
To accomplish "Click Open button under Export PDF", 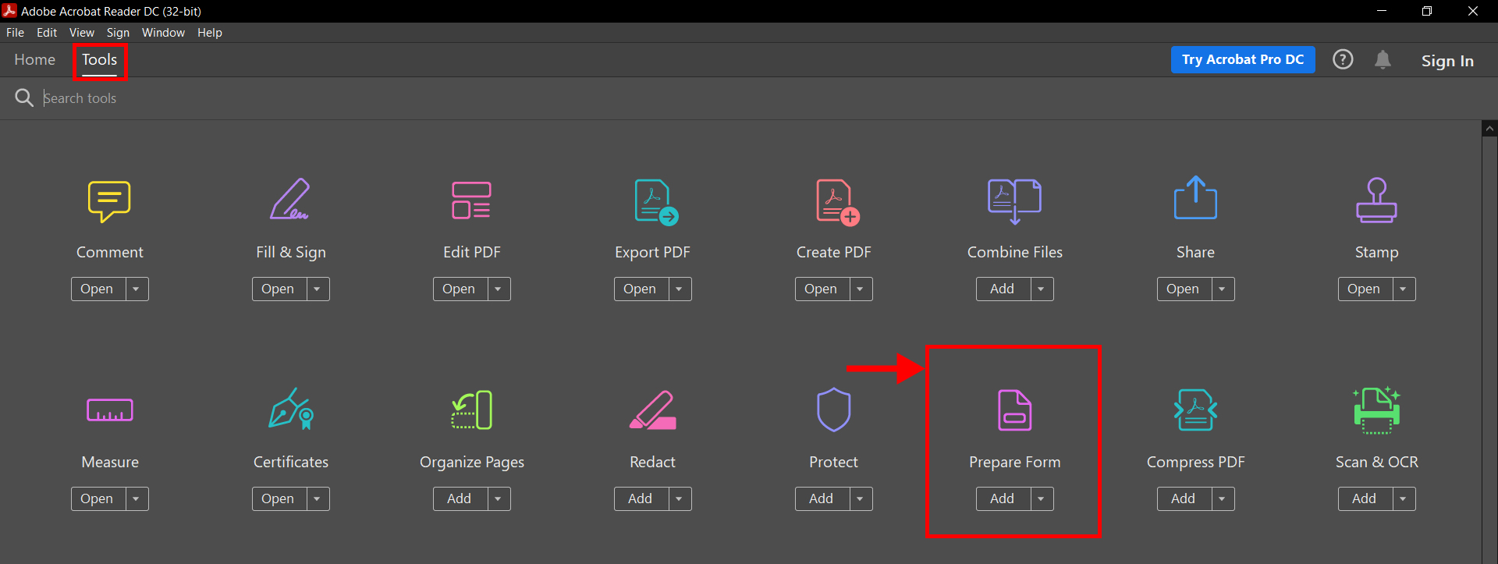I will tap(641, 289).
